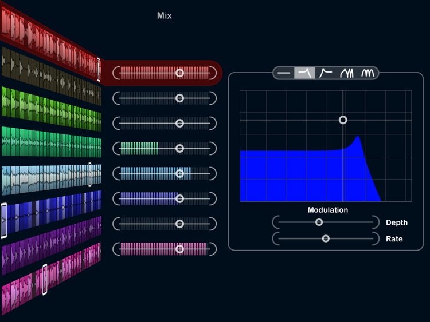The image size is (430, 322).
Task: Click the Mix heading label
Action: click(165, 15)
